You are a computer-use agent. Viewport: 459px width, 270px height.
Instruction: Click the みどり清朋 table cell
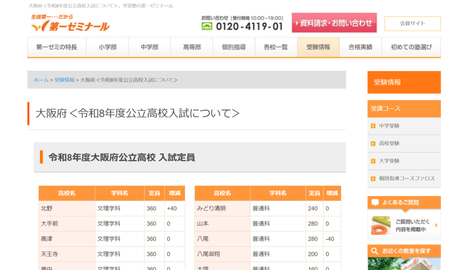point(222,209)
